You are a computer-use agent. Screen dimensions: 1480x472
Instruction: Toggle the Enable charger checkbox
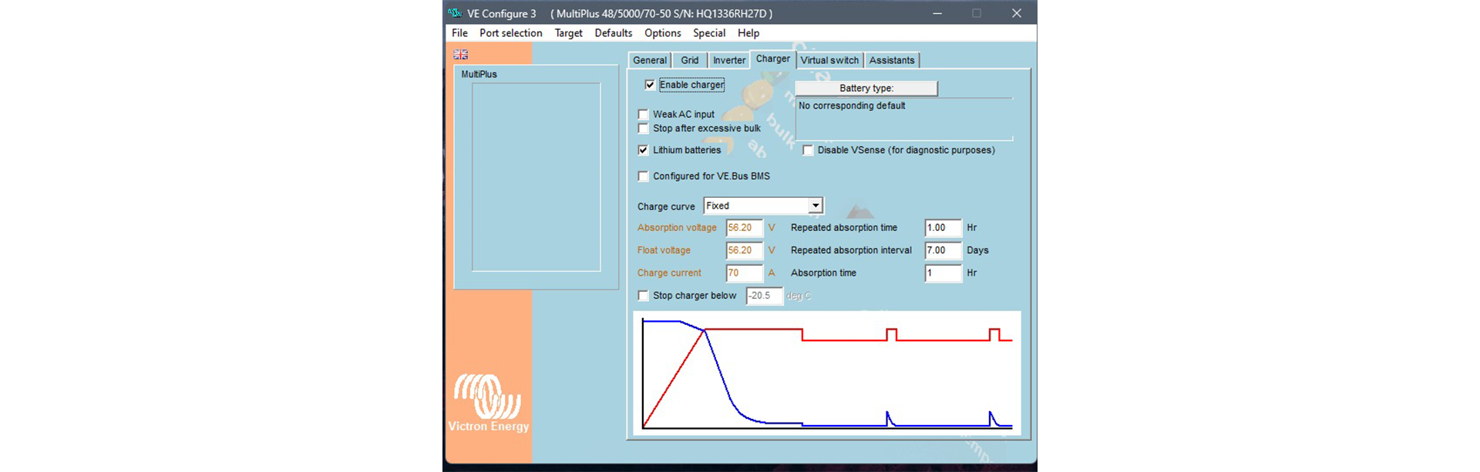(x=650, y=85)
